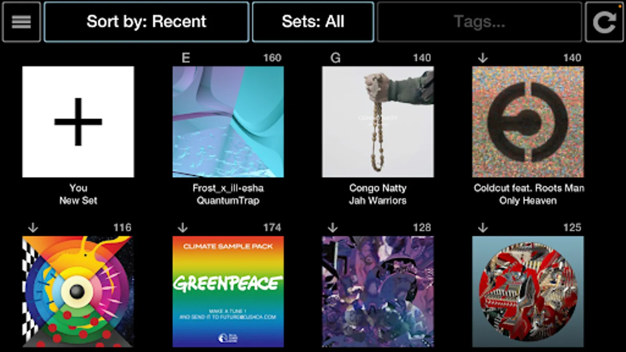This screenshot has height=352, width=626.
Task: Click download arrow above Greenpeace set
Action: click(183, 227)
